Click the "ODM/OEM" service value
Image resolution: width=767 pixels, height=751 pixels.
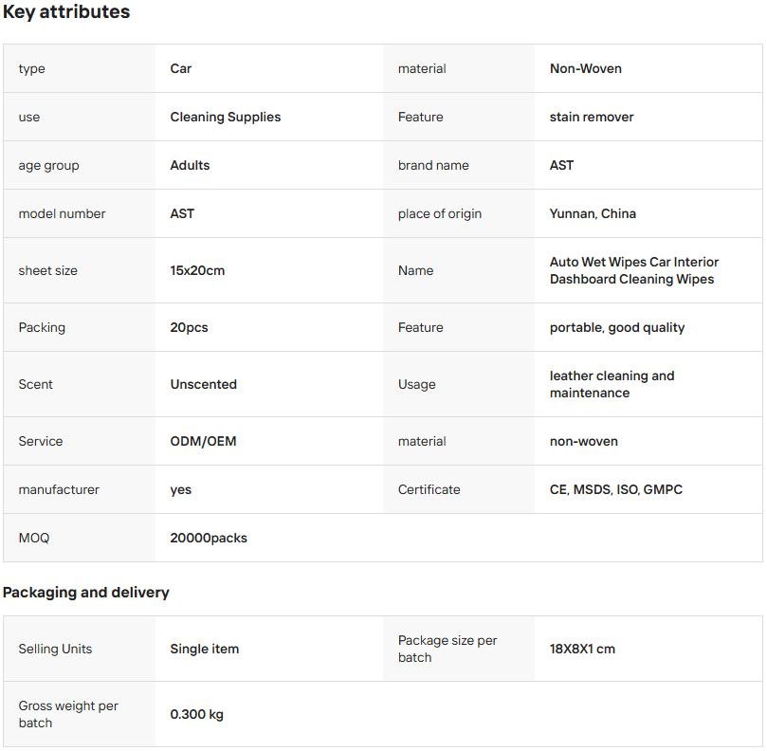[203, 441]
